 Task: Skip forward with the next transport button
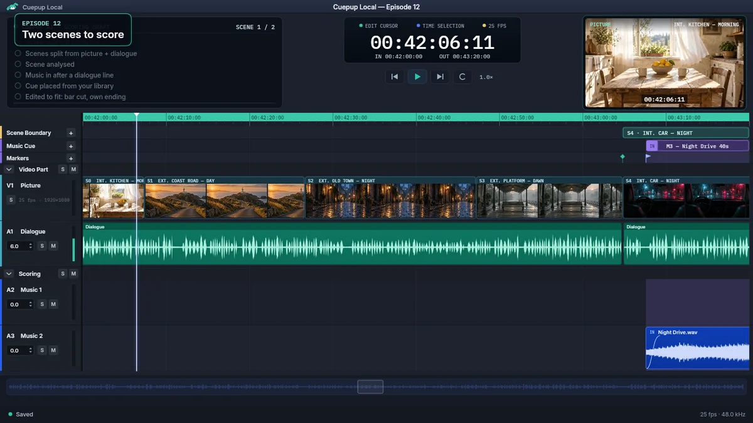(x=440, y=76)
